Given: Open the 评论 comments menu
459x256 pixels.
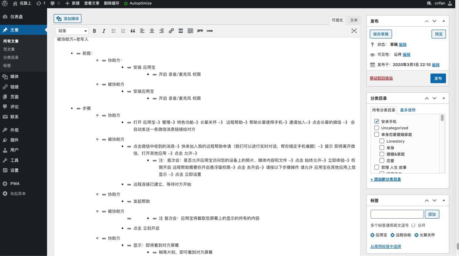Looking at the screenshot, I should (x=23, y=107).
